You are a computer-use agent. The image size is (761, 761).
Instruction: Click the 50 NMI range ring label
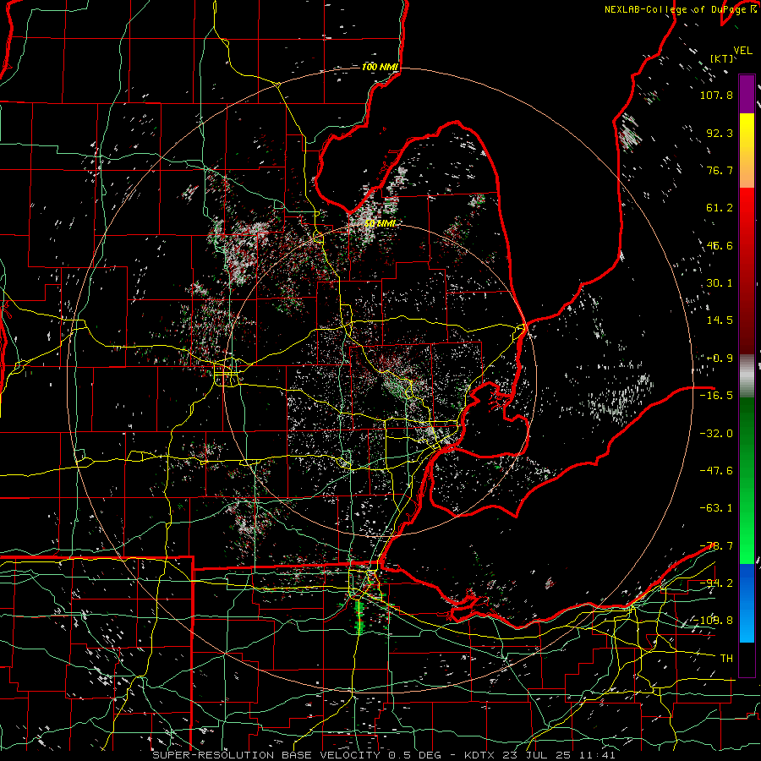click(x=380, y=223)
